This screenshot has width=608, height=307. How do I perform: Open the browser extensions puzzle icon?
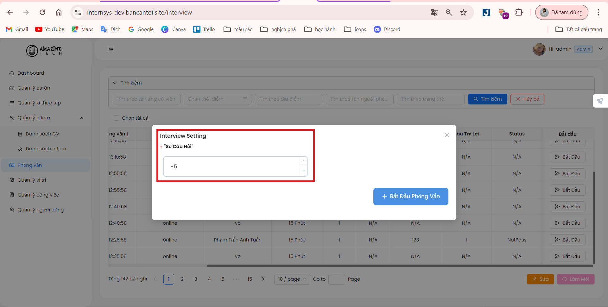tap(519, 12)
